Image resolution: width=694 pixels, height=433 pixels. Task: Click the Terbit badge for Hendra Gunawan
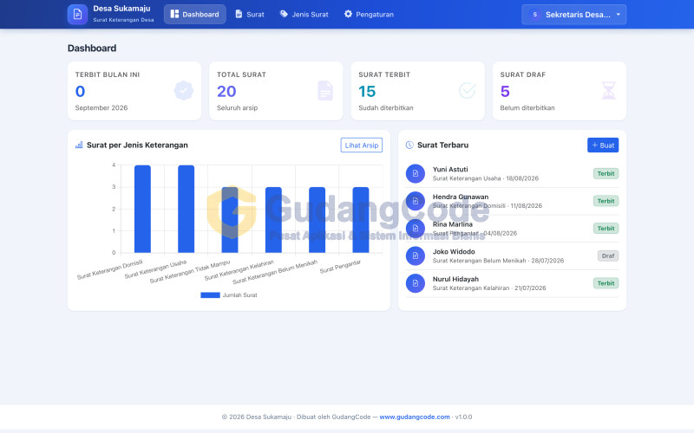pyautogui.click(x=606, y=201)
